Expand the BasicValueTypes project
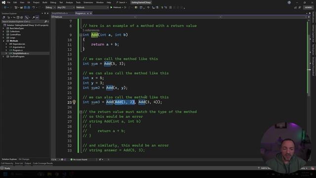 point(3,29)
